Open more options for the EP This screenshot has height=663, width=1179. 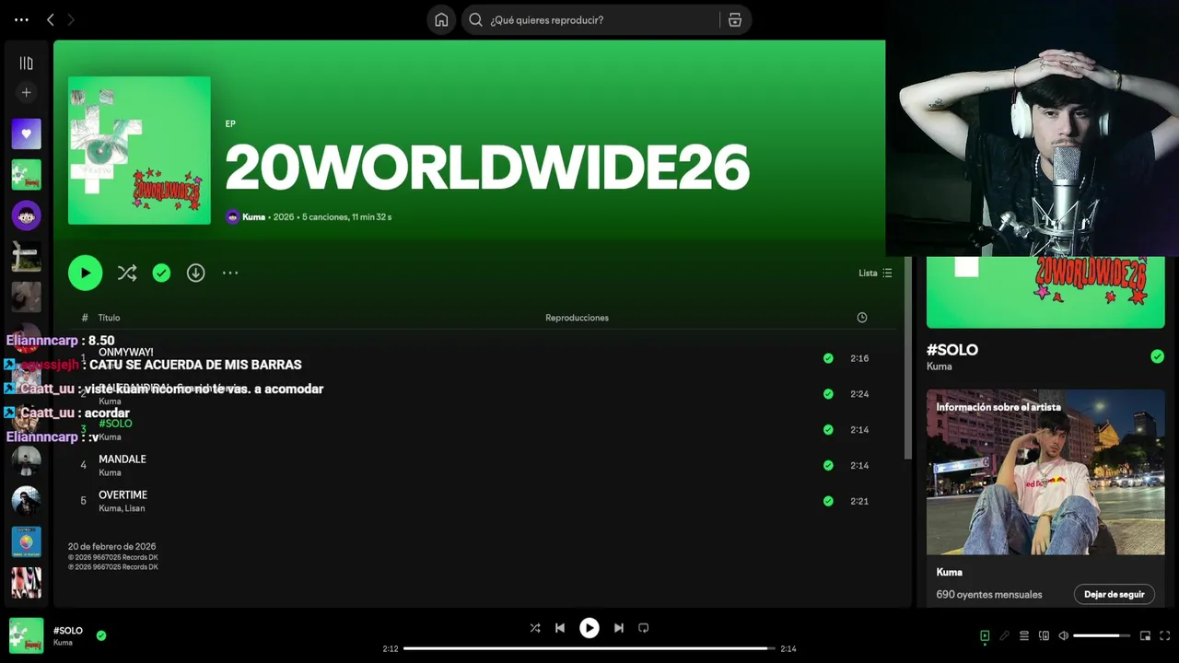tap(230, 273)
